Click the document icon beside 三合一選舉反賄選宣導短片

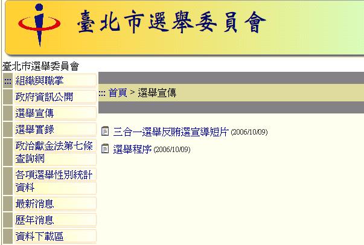coord(105,132)
